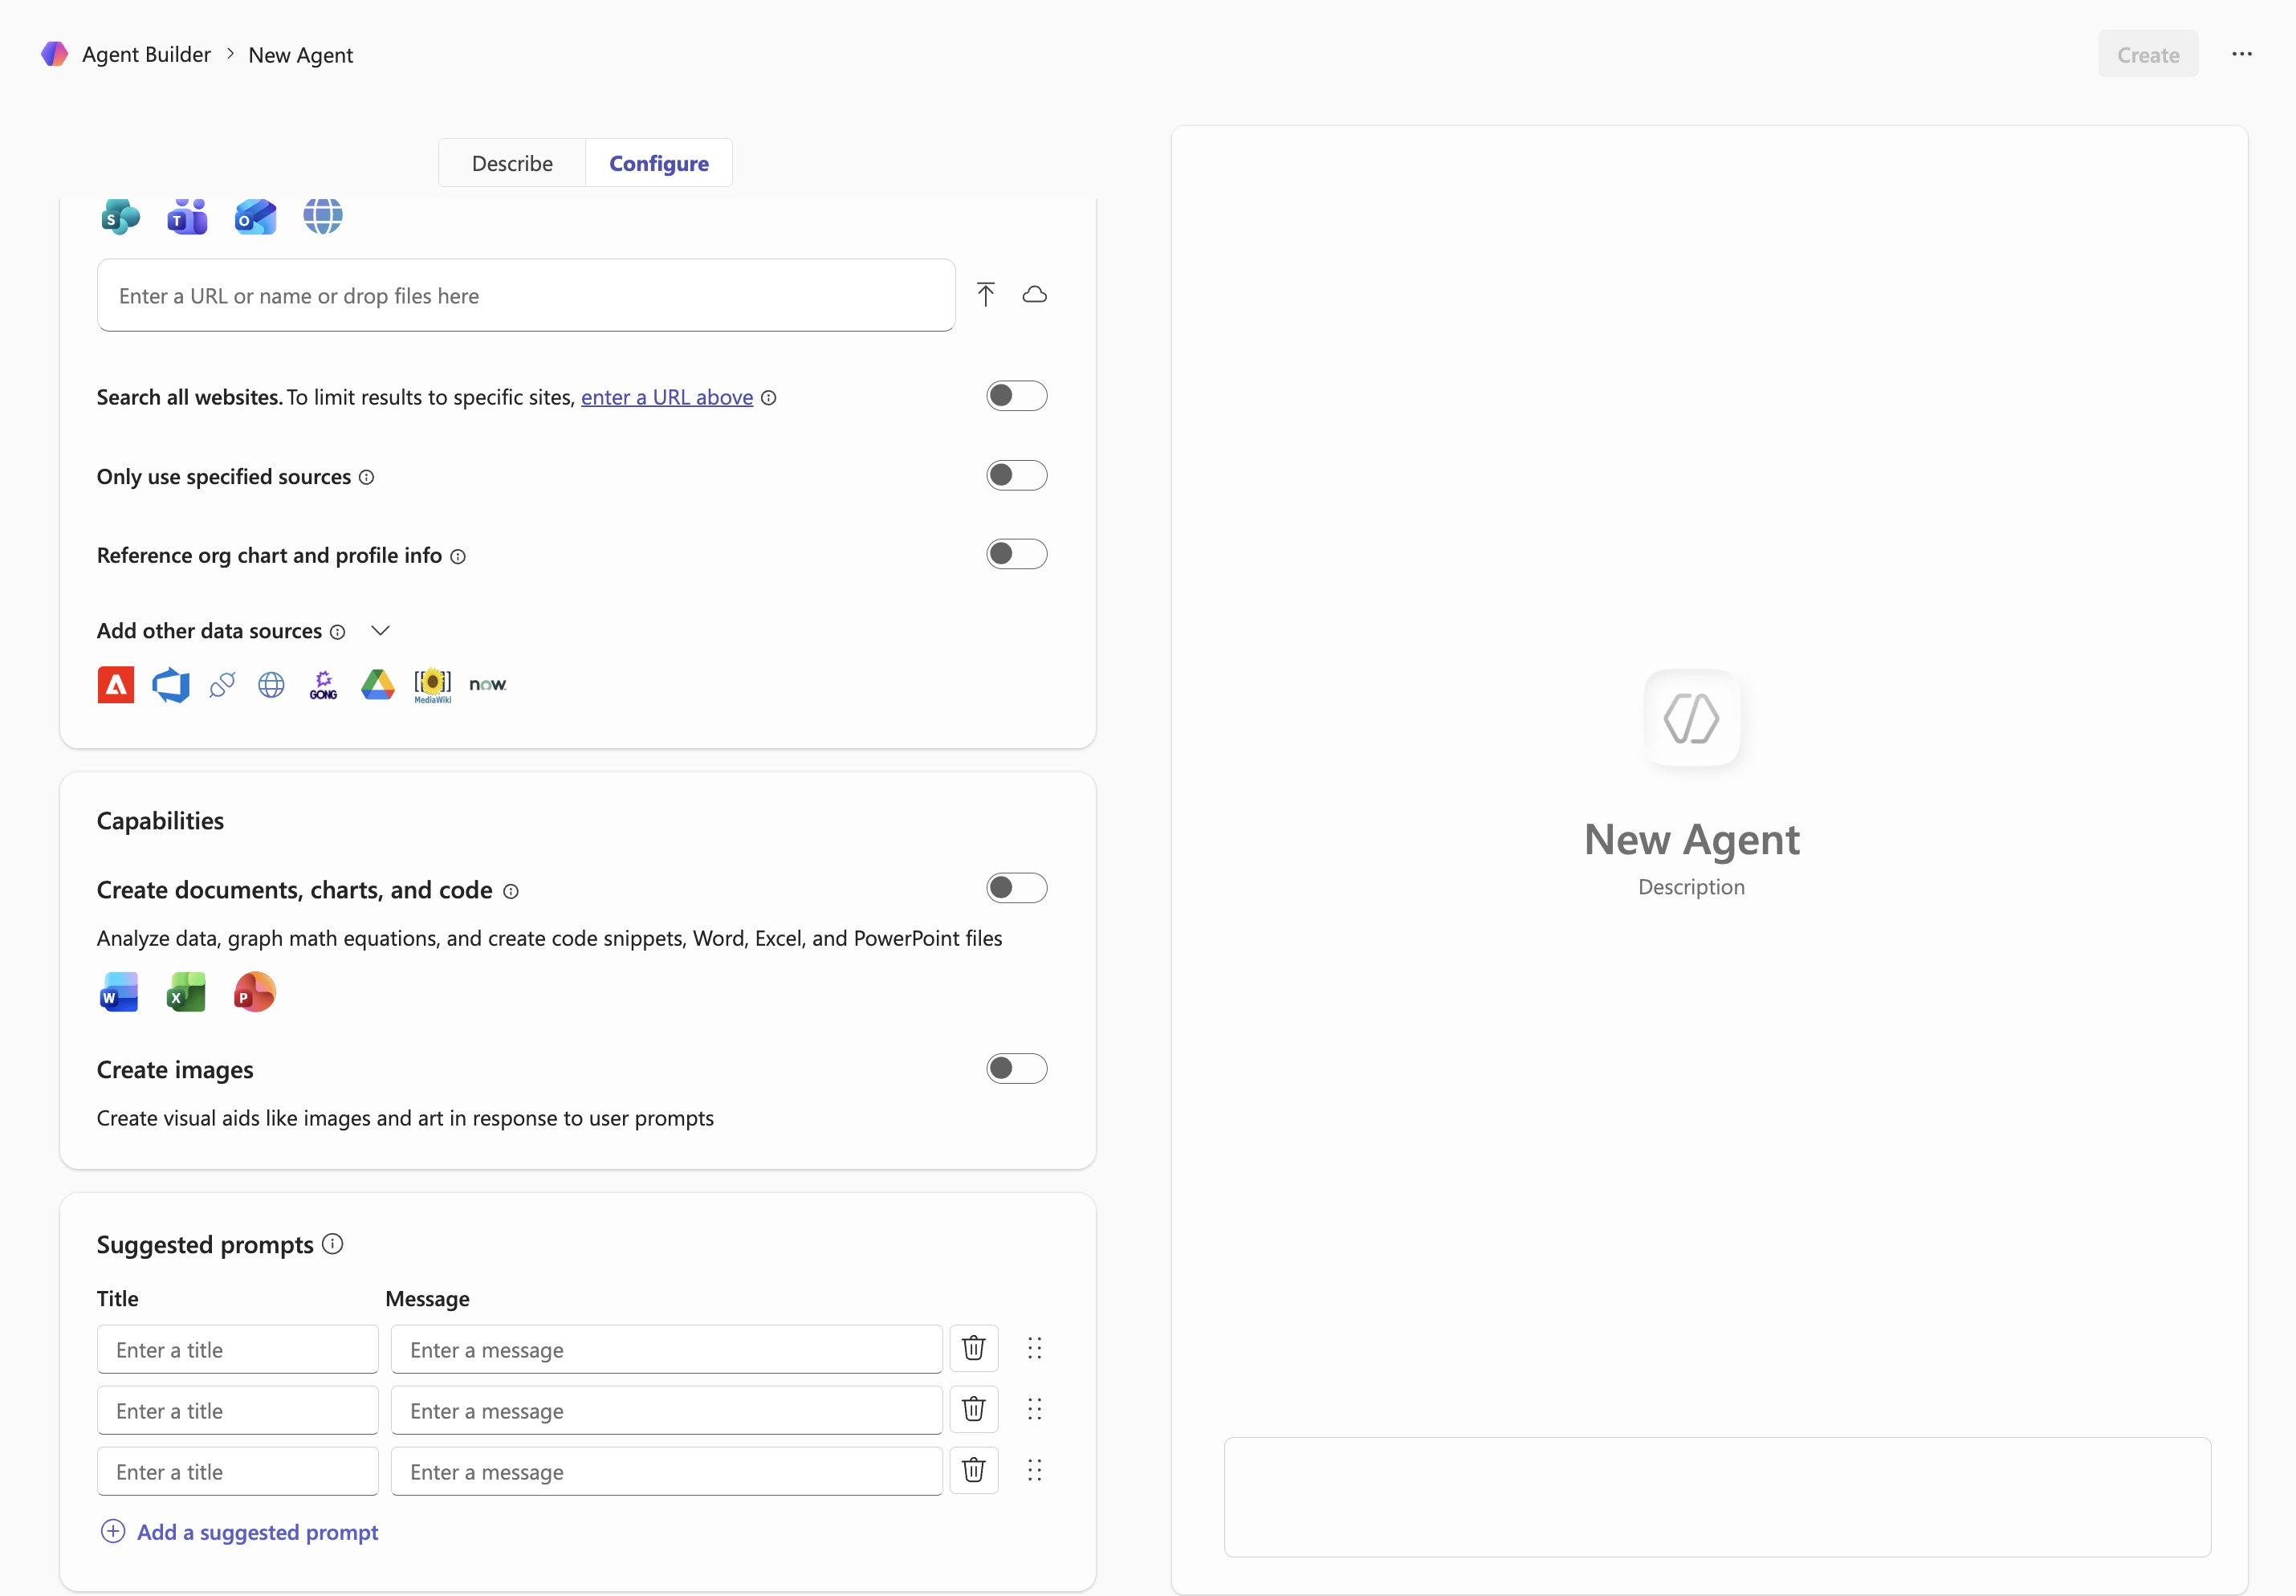Toggle Create images capability on
Image resolution: width=2296 pixels, height=1596 pixels.
[1015, 1068]
